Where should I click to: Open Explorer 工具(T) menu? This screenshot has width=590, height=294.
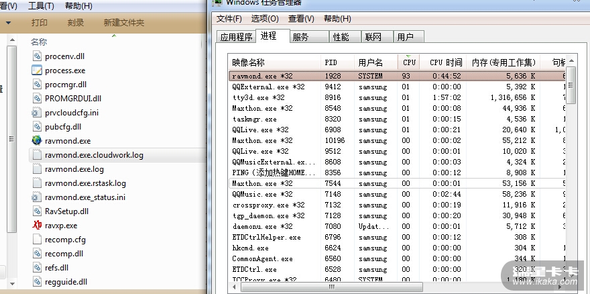(41, 6)
